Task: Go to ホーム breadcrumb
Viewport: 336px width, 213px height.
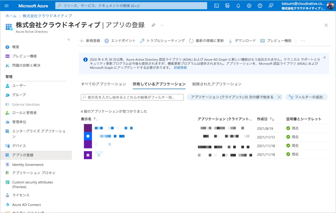Action: coord(11,16)
